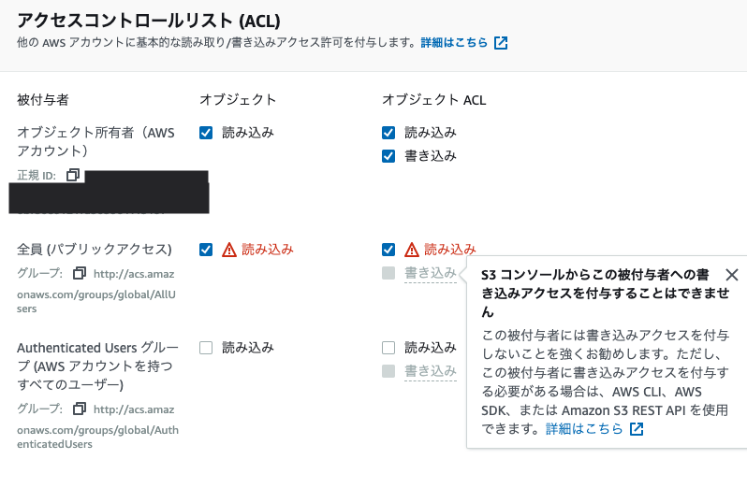Click external link icon in the popover

pyautogui.click(x=637, y=429)
